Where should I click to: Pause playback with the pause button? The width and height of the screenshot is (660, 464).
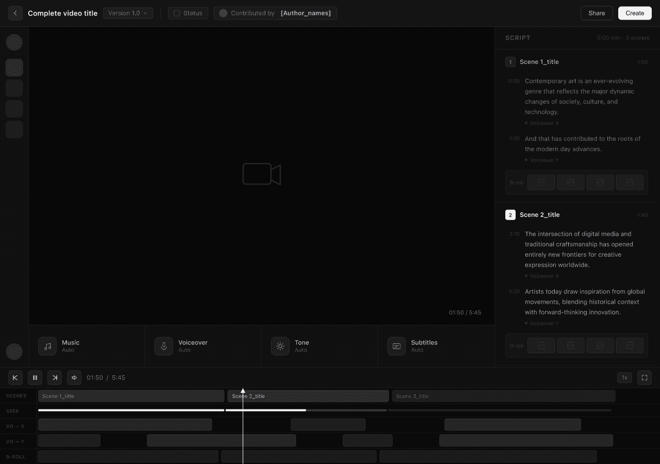tap(35, 377)
